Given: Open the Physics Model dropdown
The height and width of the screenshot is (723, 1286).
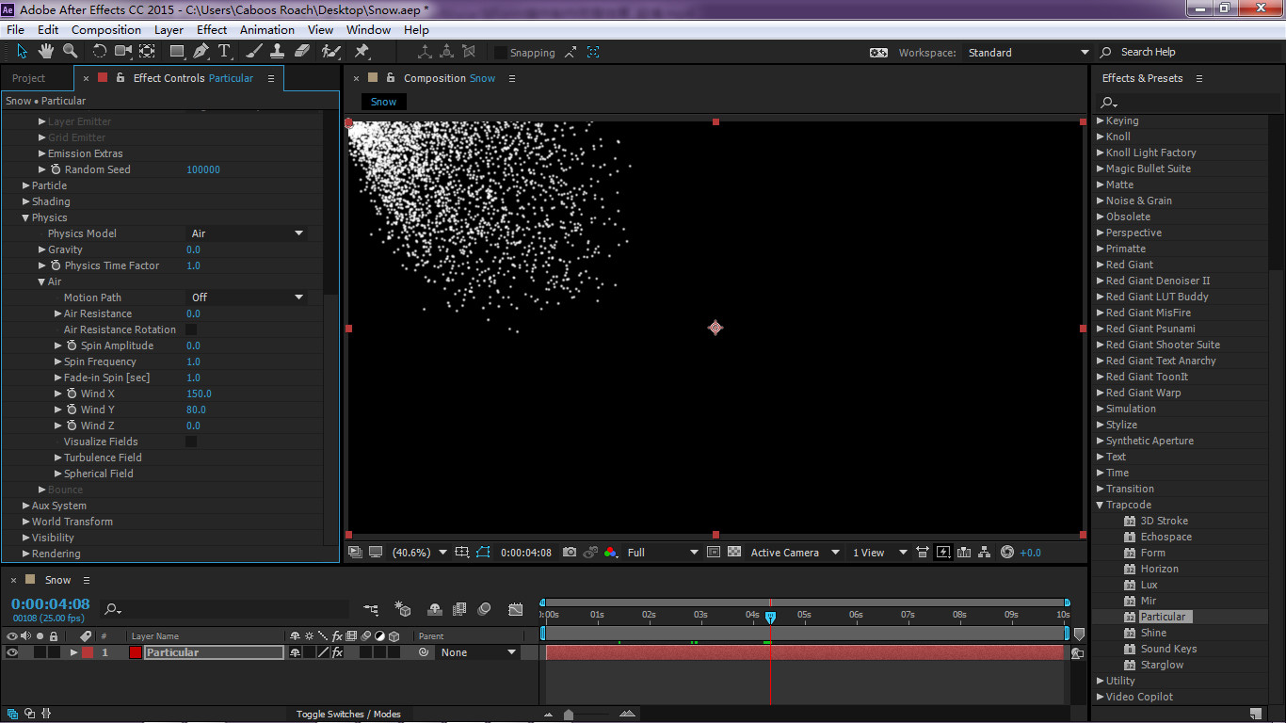Looking at the screenshot, I should (x=248, y=233).
